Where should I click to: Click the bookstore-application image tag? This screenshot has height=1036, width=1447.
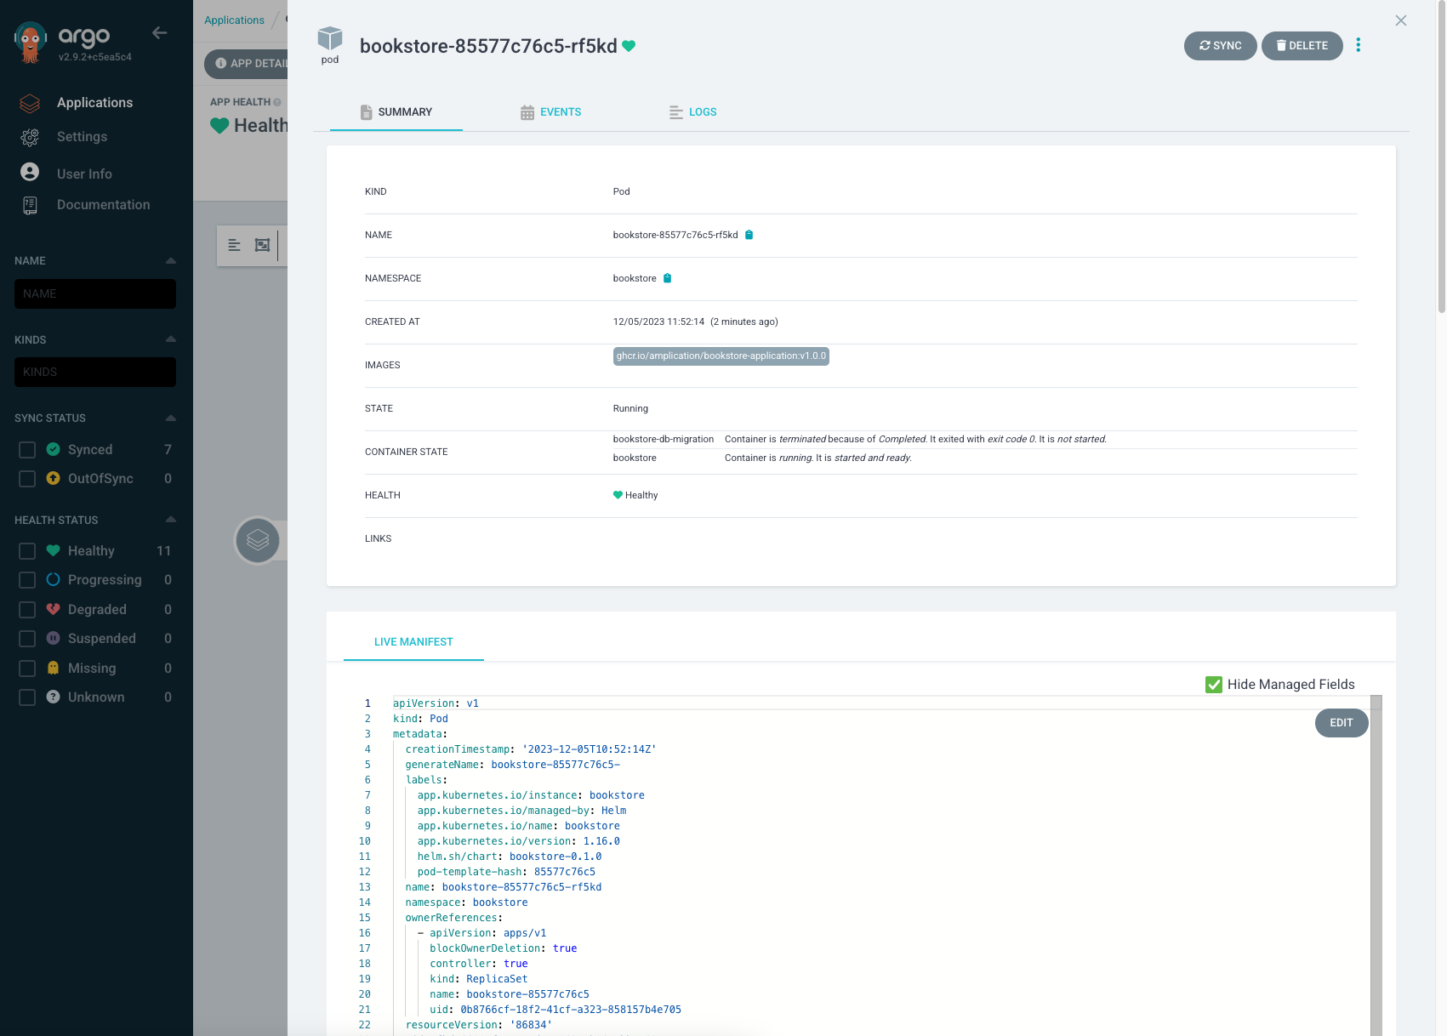(721, 356)
